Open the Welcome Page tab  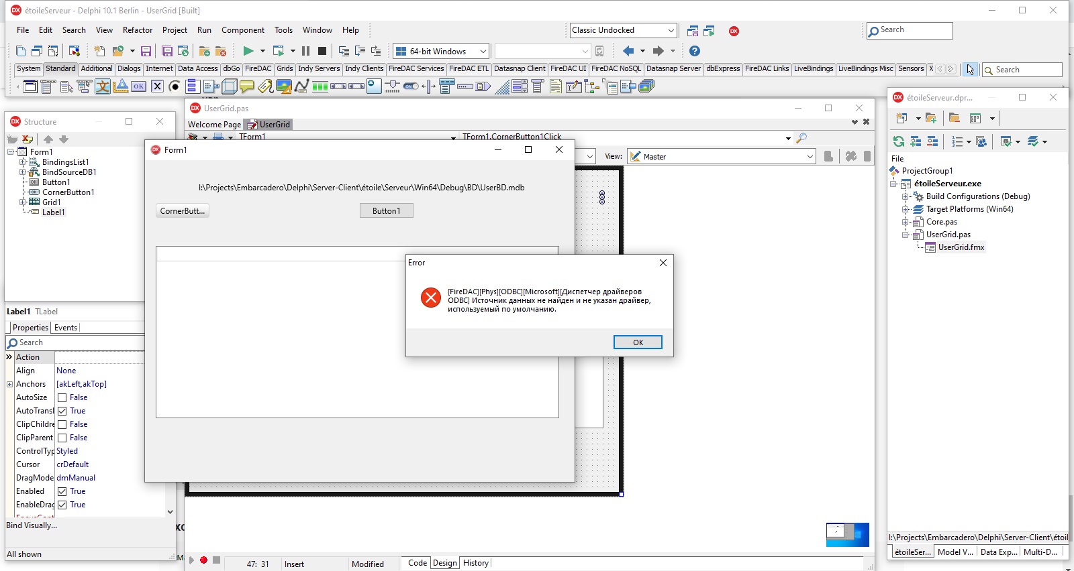point(214,125)
